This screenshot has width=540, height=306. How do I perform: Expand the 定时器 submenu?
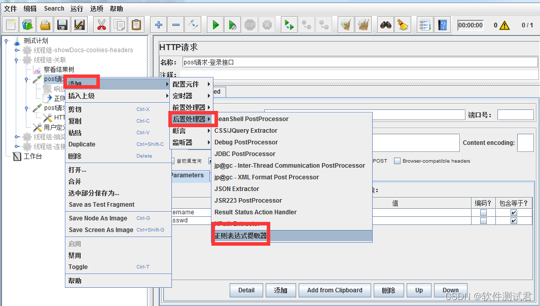[191, 96]
